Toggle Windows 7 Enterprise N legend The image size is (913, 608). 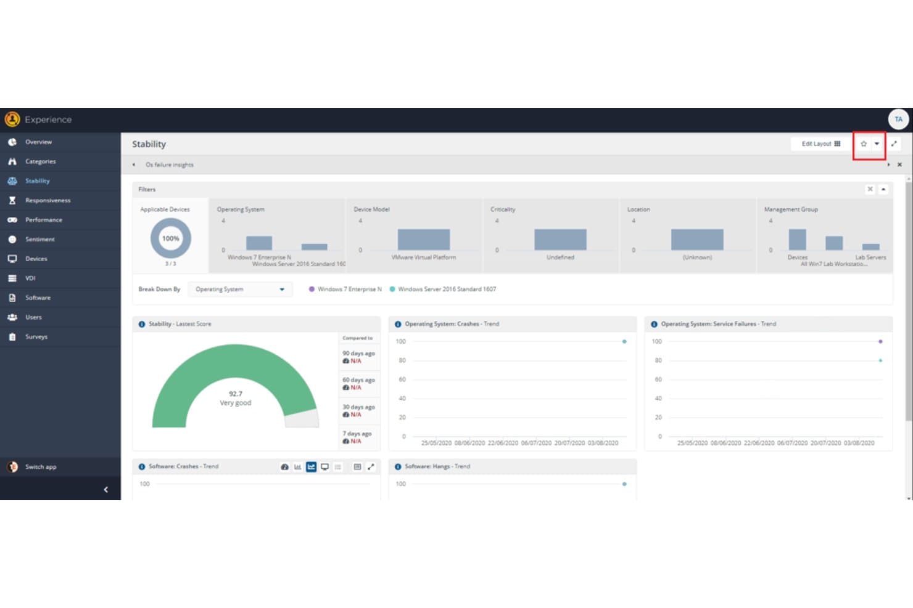click(345, 289)
